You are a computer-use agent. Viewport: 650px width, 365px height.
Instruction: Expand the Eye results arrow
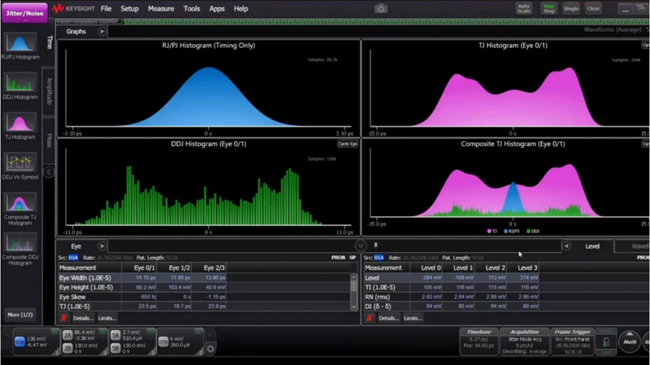[x=102, y=246]
